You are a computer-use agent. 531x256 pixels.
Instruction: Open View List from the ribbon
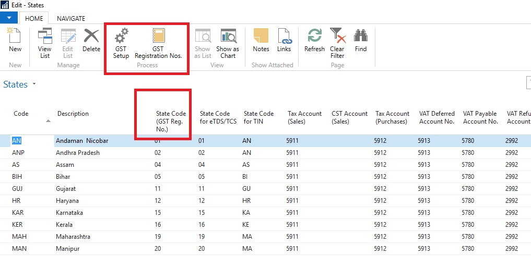pyautogui.click(x=45, y=43)
